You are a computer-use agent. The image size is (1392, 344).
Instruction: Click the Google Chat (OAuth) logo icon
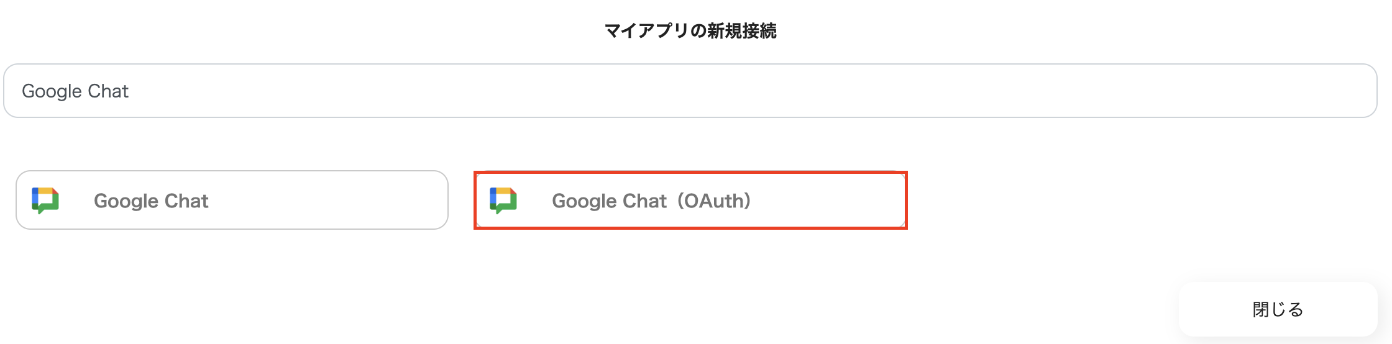[x=503, y=200]
